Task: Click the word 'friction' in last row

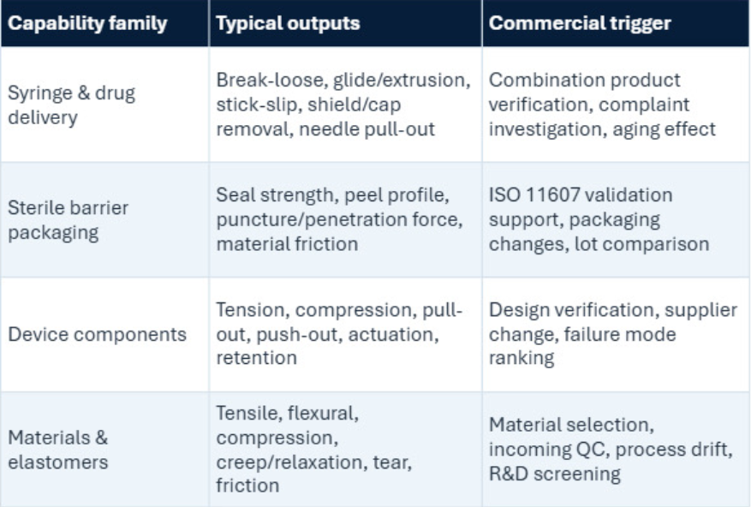Action: [x=247, y=486]
